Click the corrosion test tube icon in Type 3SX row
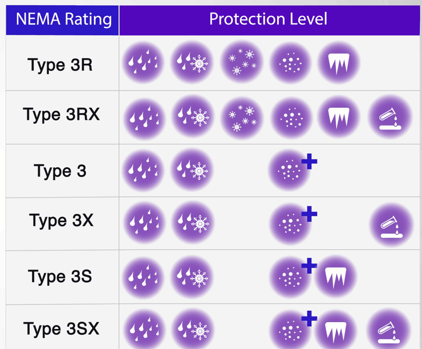The image size is (422, 349). tap(389, 330)
